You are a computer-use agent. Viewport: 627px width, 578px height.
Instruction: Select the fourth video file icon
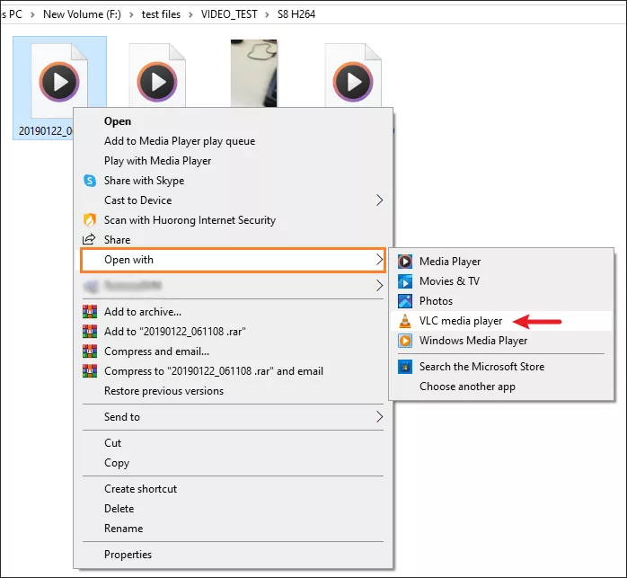(353, 76)
